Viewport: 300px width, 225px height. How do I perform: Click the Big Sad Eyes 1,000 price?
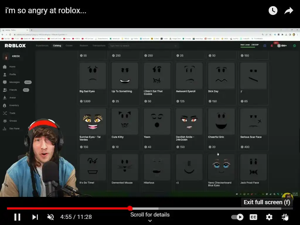pos(85,101)
